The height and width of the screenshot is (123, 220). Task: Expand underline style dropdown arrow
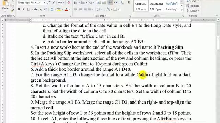pyautogui.click(x=32, y=9)
